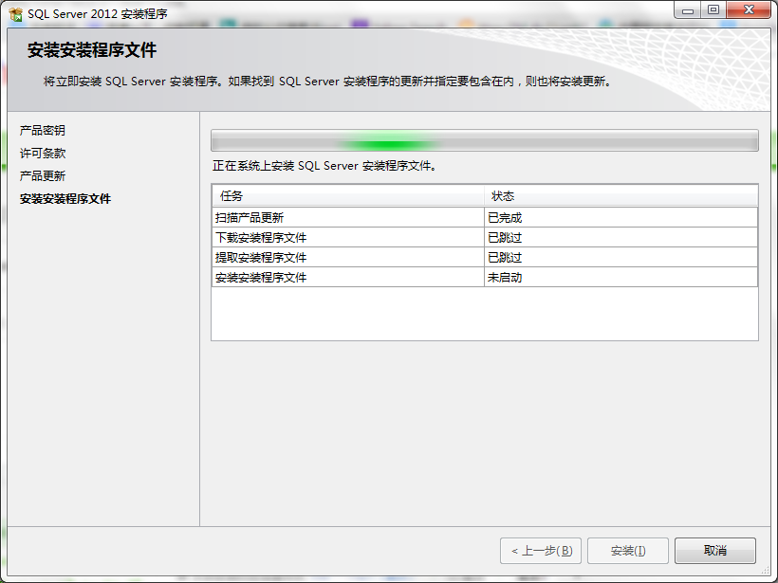Select the 产品更新 step in the sidebar
This screenshot has height=583, width=778.
[42, 176]
